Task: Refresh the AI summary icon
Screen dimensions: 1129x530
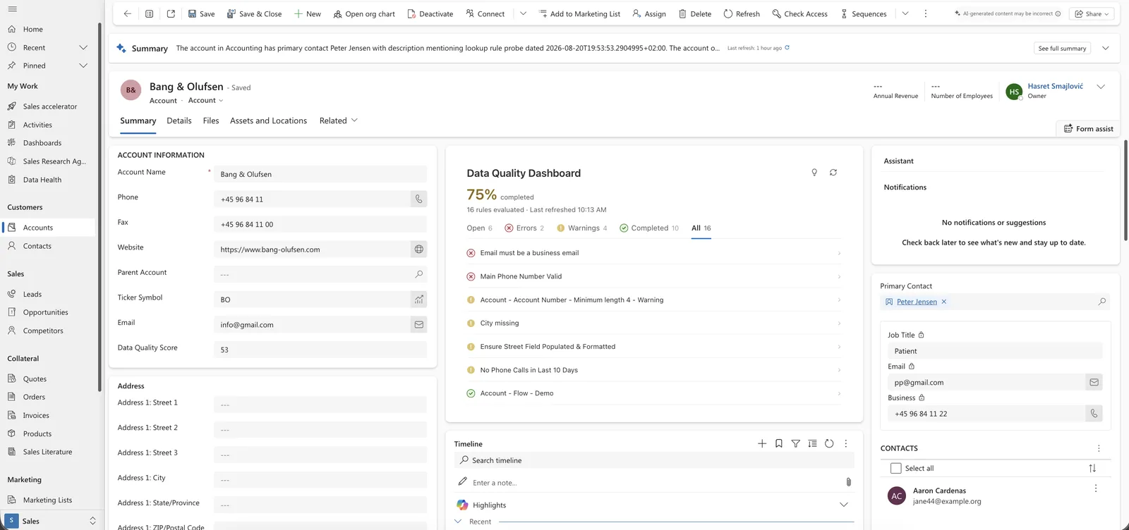Action: pyautogui.click(x=787, y=48)
